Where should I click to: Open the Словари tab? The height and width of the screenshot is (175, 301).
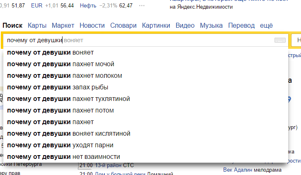[123, 26]
